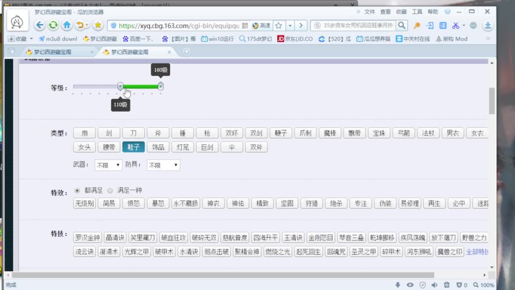Toggle the 鞋子 type filter
Screen dimensions: 515x290
pos(133,147)
